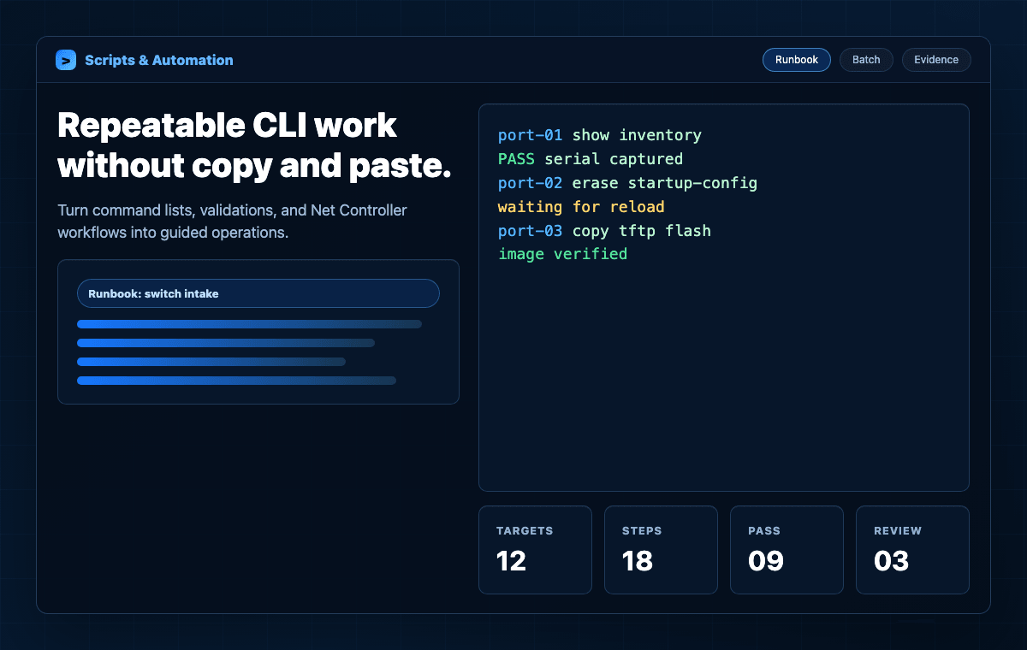Open the Scripts & Automation title link
Screen dimensions: 1027x650
(x=159, y=60)
